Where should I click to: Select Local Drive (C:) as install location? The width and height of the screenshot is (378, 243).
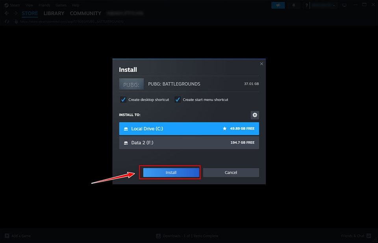point(189,128)
